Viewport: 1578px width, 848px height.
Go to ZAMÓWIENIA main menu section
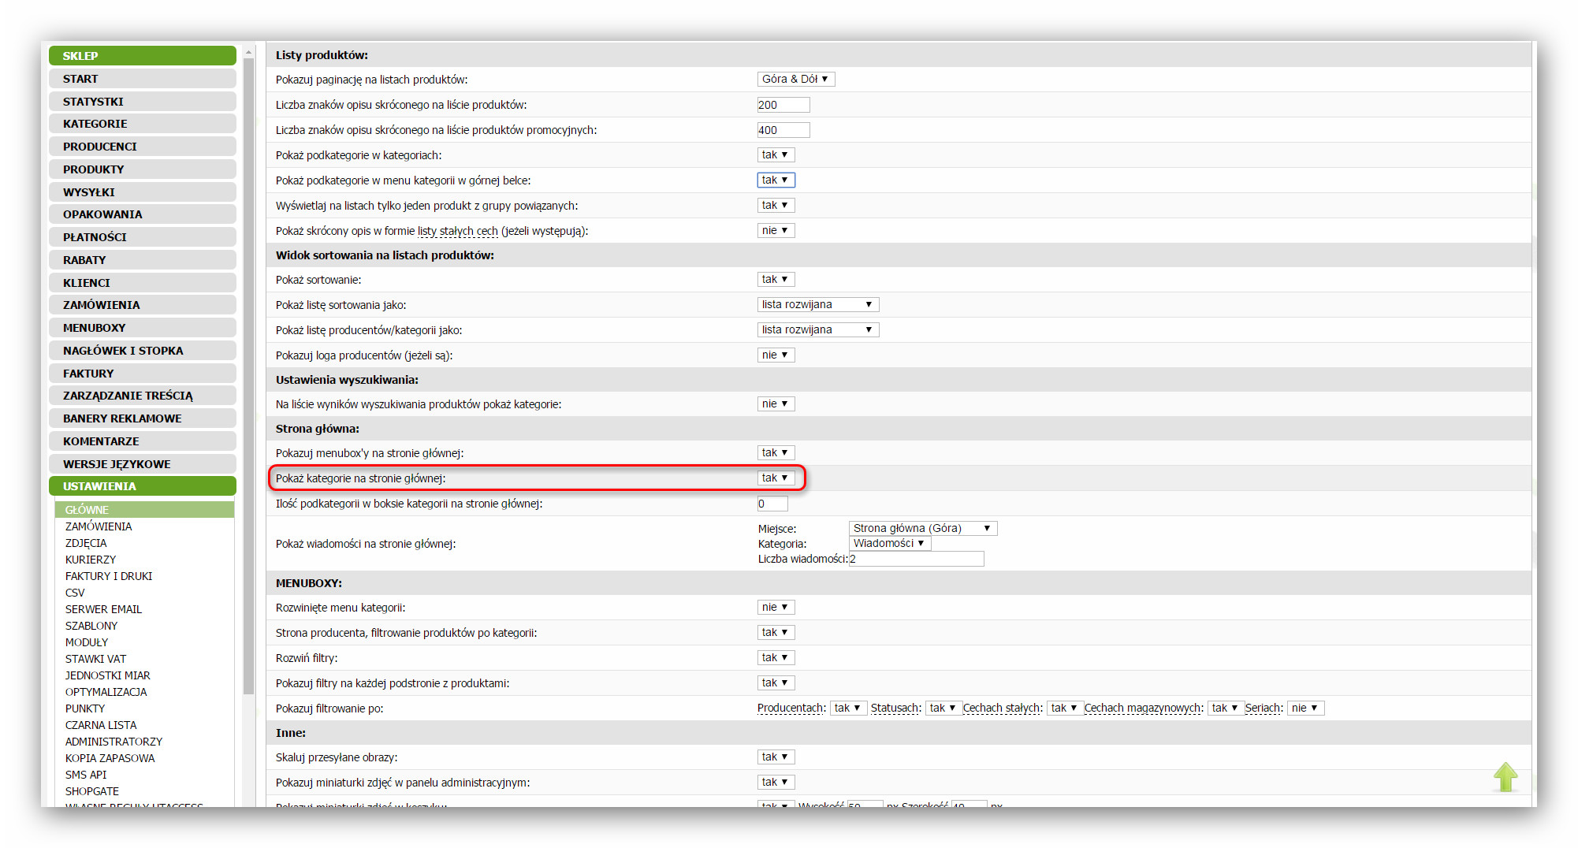click(x=143, y=305)
